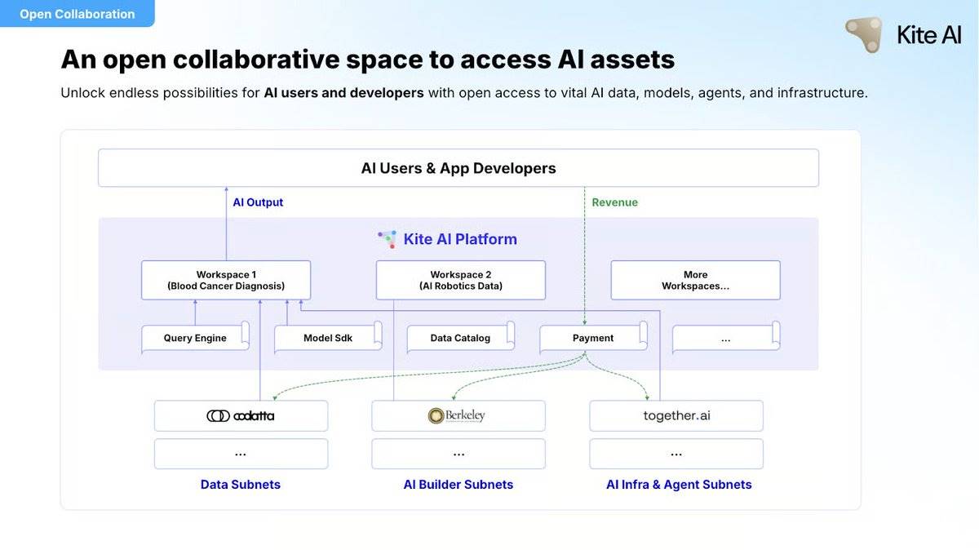Viewport: 979px width, 550px height.
Task: Click the Kite AI logo in the top corner
Action: coord(901,35)
